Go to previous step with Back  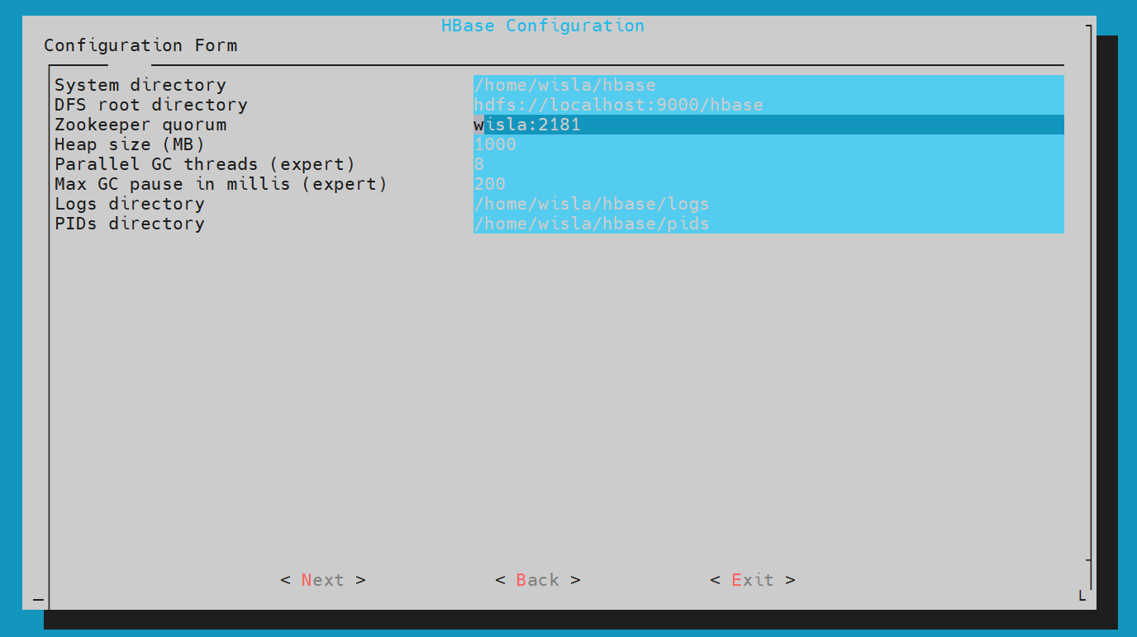point(537,580)
